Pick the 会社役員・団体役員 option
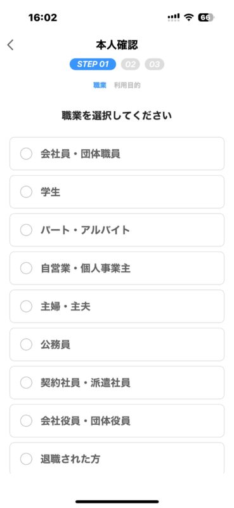The width and height of the screenshot is (234, 508). (117, 421)
